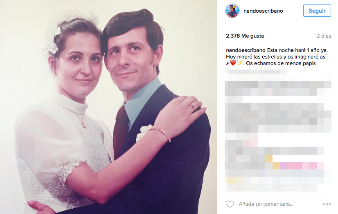Like the post with the heart icon
The height and width of the screenshot is (214, 338).
[x=230, y=204]
